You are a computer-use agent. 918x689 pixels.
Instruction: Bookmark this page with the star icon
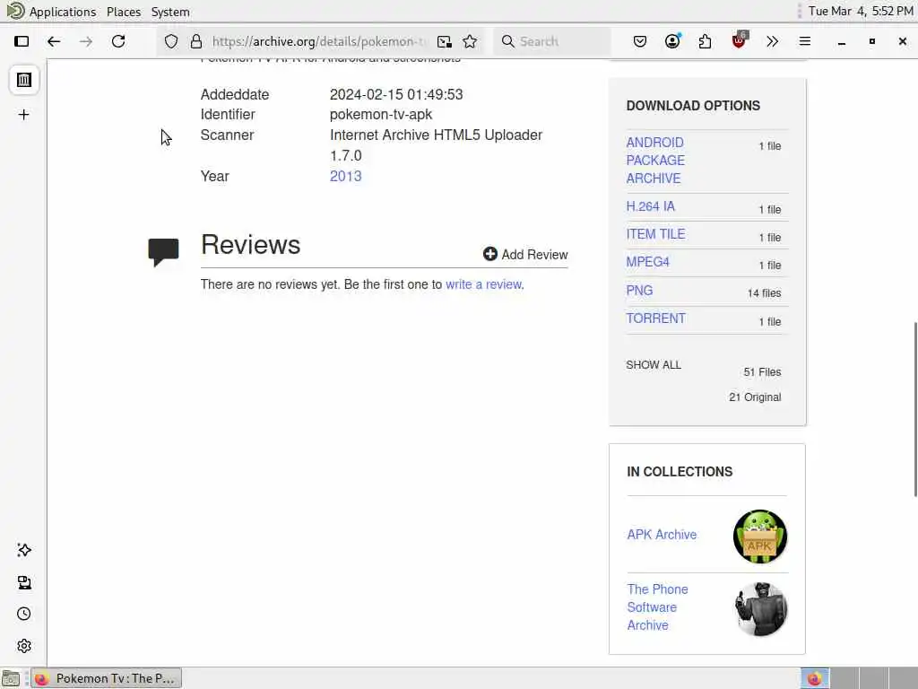(x=470, y=41)
